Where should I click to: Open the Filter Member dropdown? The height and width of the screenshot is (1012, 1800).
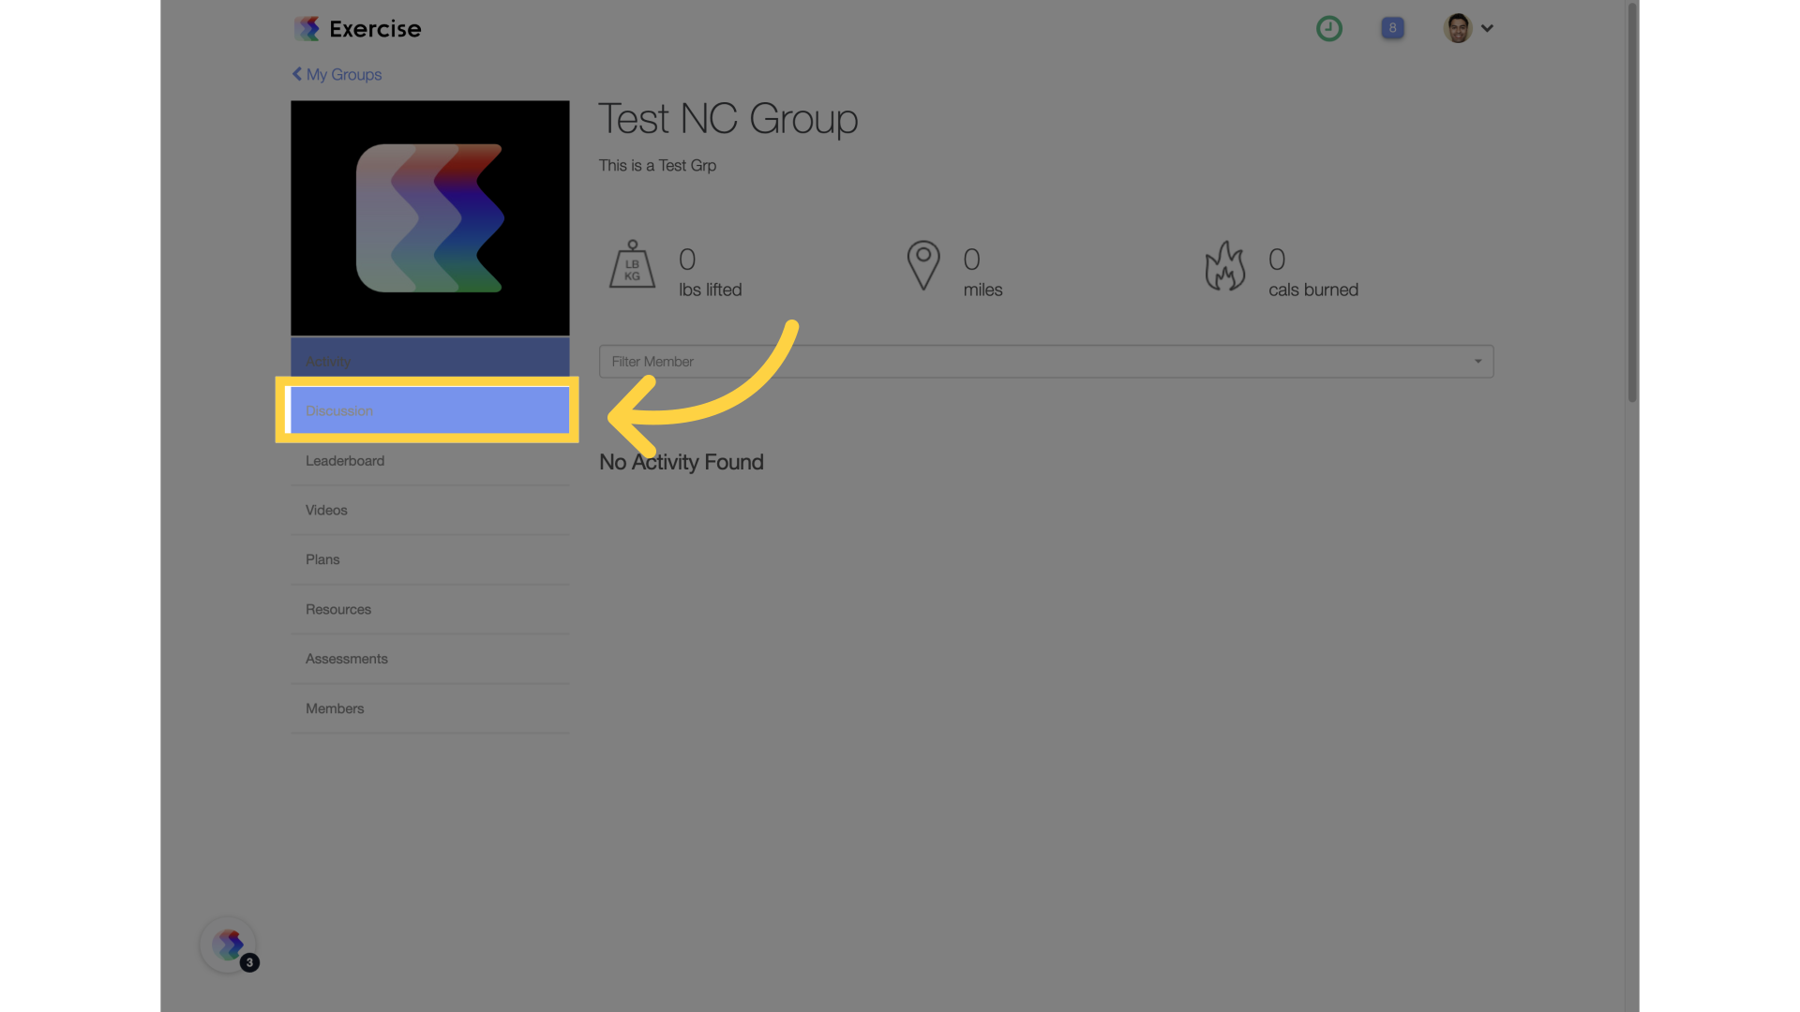click(1046, 362)
